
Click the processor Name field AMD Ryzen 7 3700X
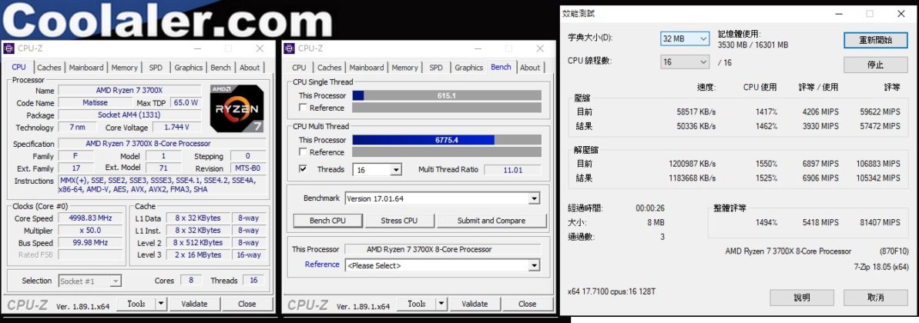(131, 91)
